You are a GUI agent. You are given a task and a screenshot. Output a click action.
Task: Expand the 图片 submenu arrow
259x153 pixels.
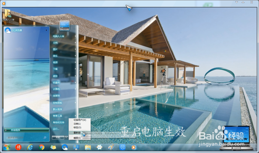(x=75, y=49)
